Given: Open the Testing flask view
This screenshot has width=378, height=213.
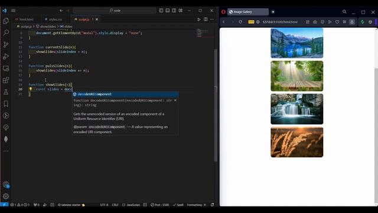Looking at the screenshot, I should pos(6,92).
